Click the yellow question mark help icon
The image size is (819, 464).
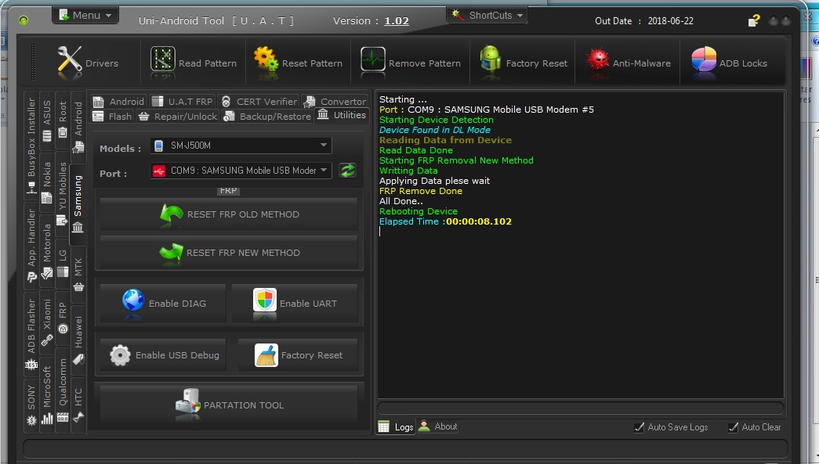click(753, 21)
